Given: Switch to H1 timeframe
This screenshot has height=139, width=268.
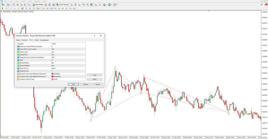Looking at the screenshot, I should tap(59, 8).
